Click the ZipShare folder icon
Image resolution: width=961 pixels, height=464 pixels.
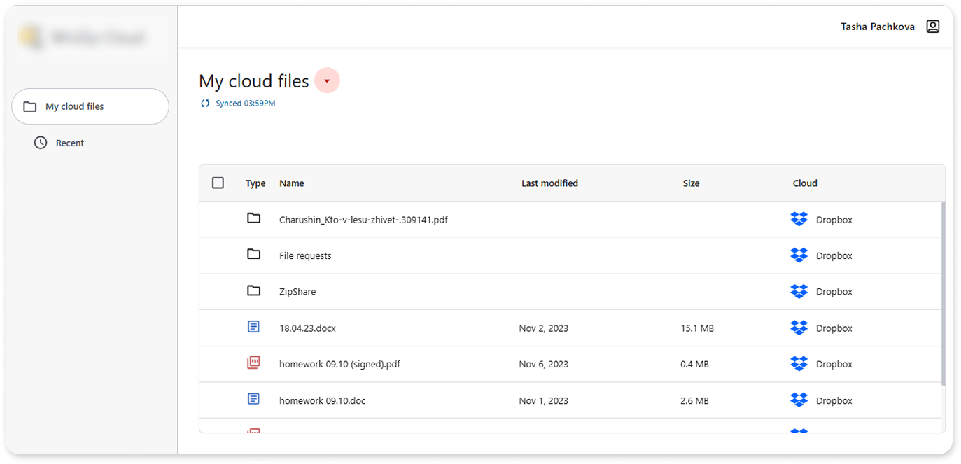253,291
